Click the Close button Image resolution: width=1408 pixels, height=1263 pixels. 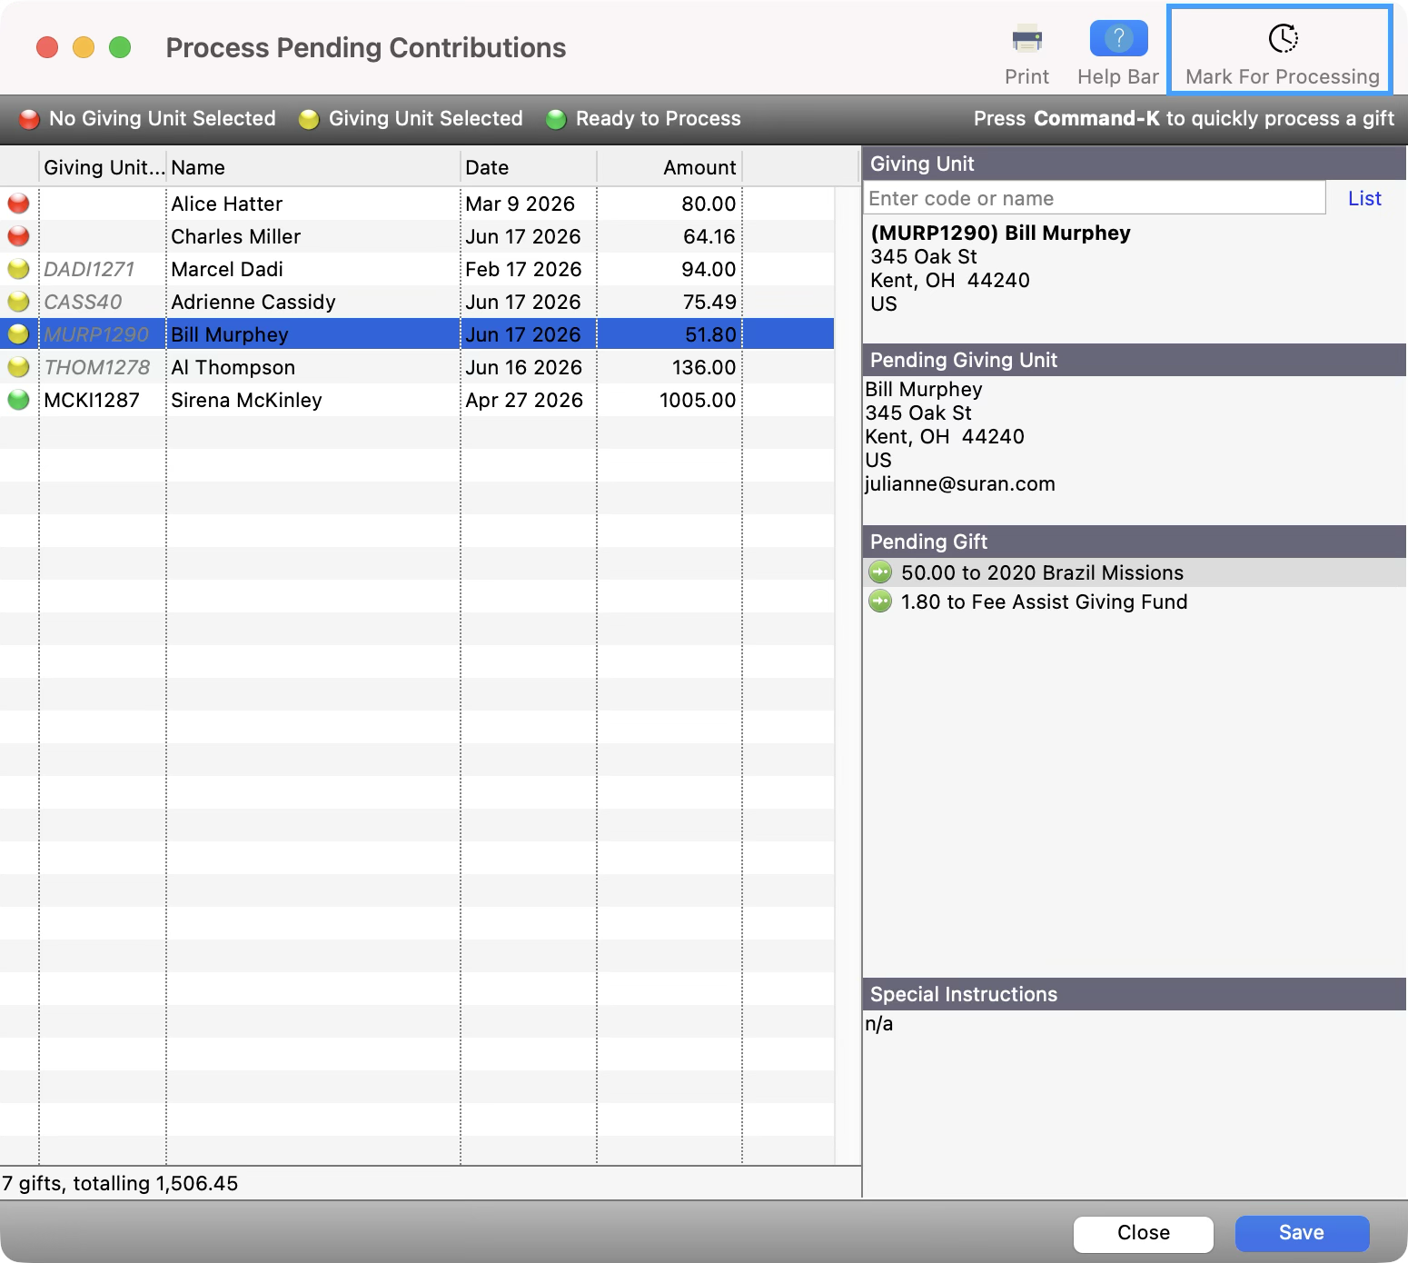(1144, 1233)
